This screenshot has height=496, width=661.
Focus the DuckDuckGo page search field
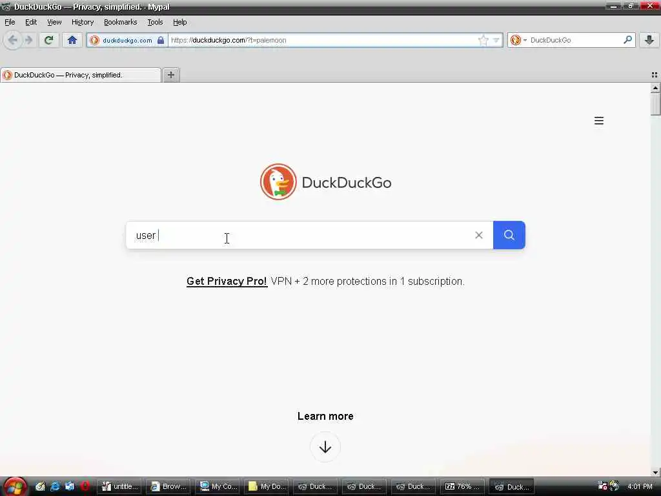pyautogui.click(x=309, y=235)
